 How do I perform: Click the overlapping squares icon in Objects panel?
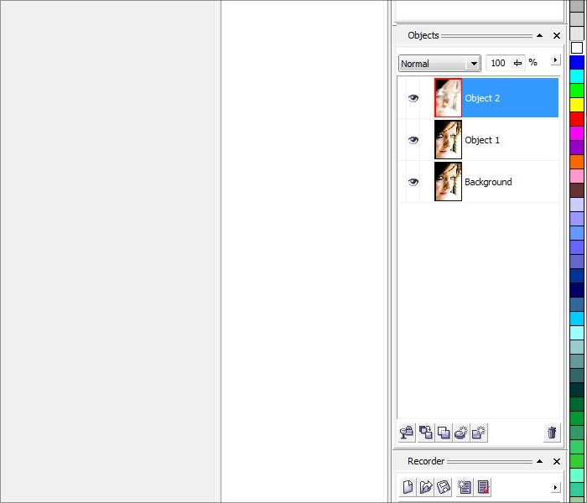click(444, 433)
